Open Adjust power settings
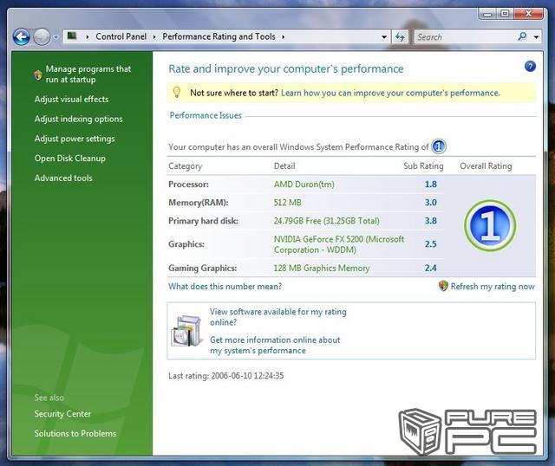The height and width of the screenshot is (466, 555). click(x=75, y=139)
